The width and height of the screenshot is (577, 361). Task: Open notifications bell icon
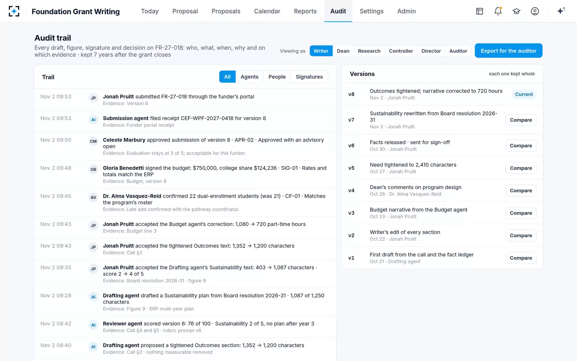pyautogui.click(x=498, y=11)
